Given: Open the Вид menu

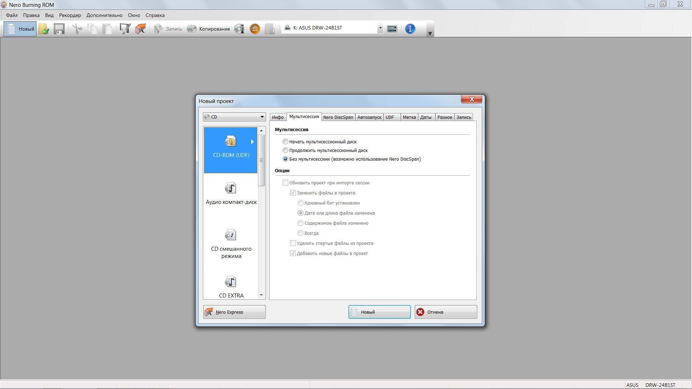Looking at the screenshot, I should (49, 15).
